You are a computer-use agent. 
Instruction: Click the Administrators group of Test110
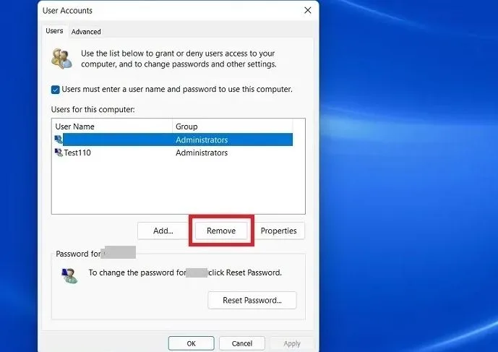coord(202,153)
